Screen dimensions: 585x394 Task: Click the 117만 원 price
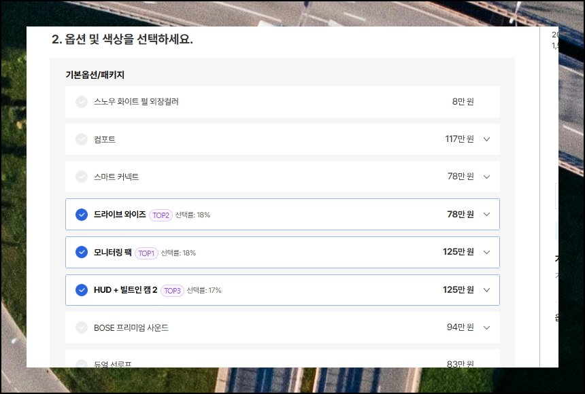point(459,139)
